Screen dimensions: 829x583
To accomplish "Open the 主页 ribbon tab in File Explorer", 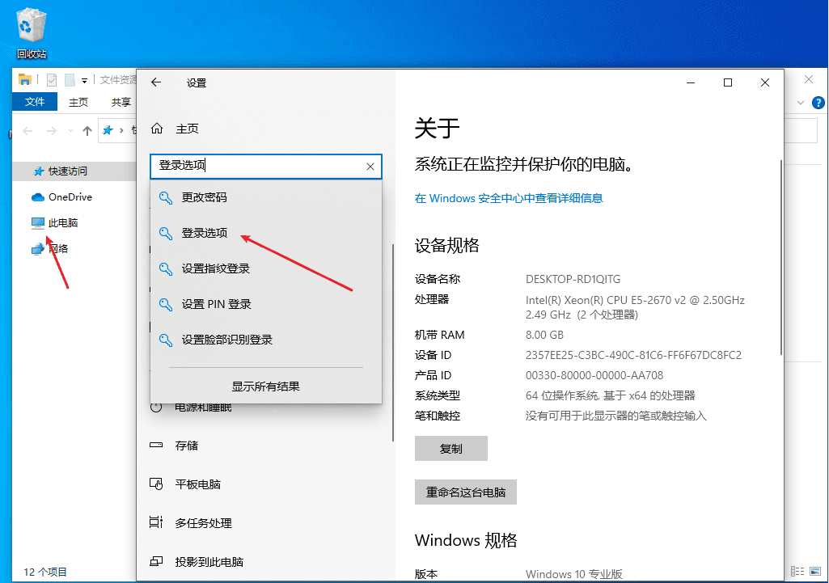I will click(x=78, y=102).
